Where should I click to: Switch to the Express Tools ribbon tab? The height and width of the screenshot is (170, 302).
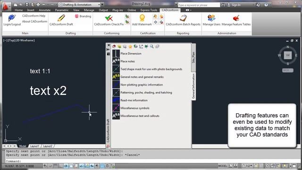[149, 10]
